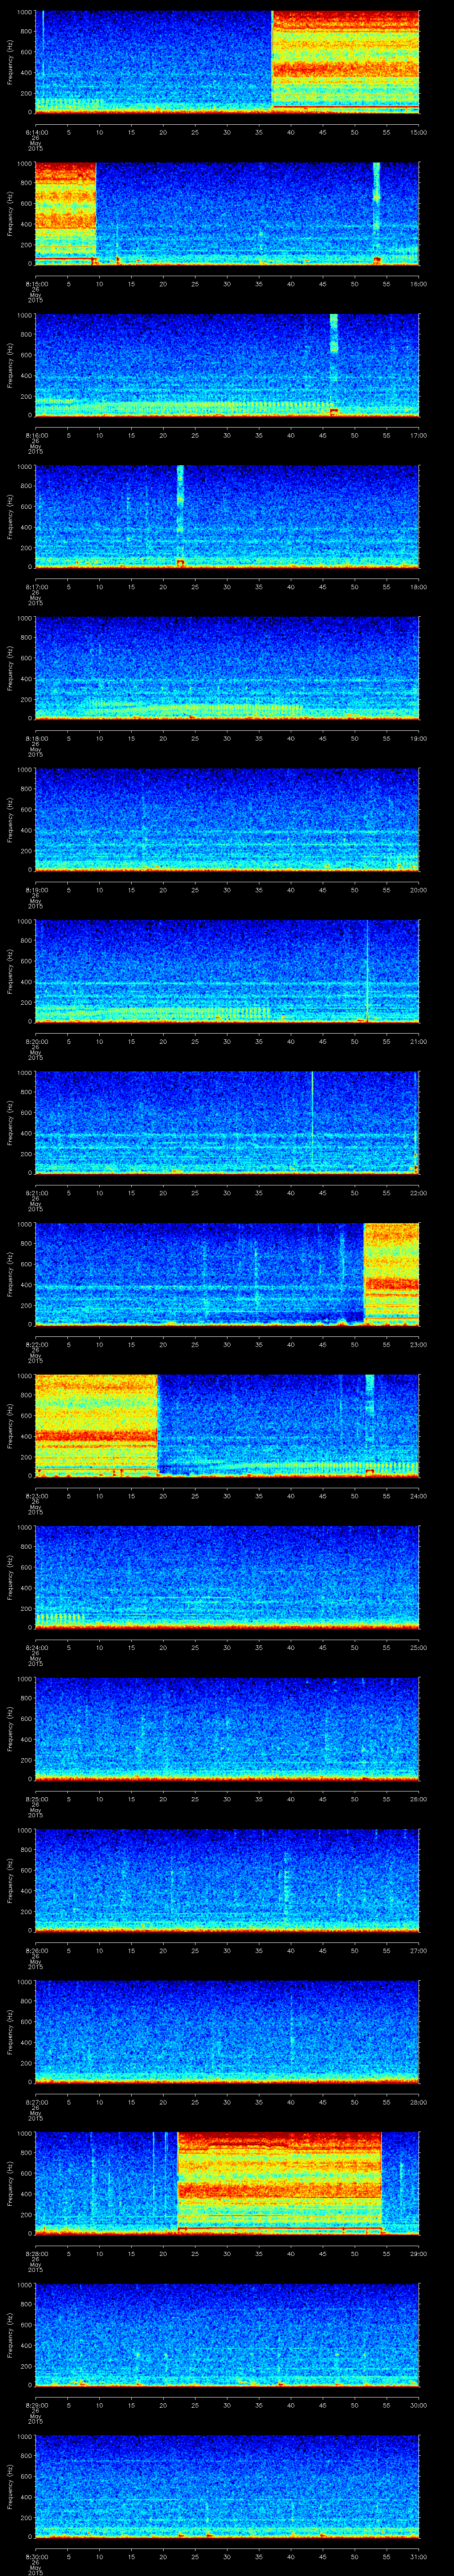Screen dimensions: 454x2576
Task: Click the spectrogram panel starting at 8:23:00
Action: 227,1427
